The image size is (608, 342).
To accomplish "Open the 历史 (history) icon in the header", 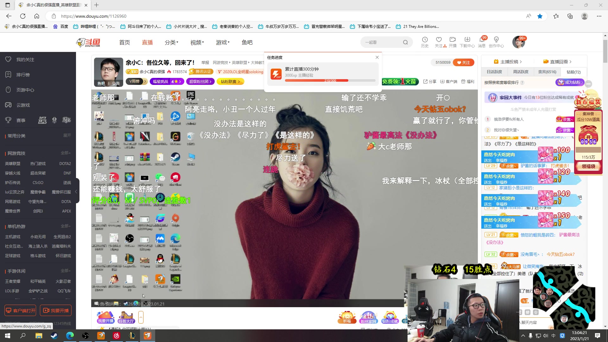I will [425, 41].
